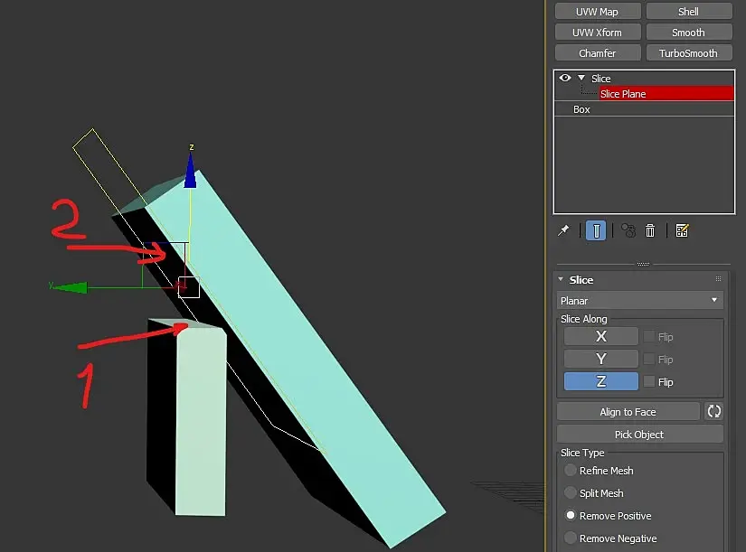This screenshot has width=746, height=552.
Task: Select Split Mesh slice type
Action: [571, 493]
